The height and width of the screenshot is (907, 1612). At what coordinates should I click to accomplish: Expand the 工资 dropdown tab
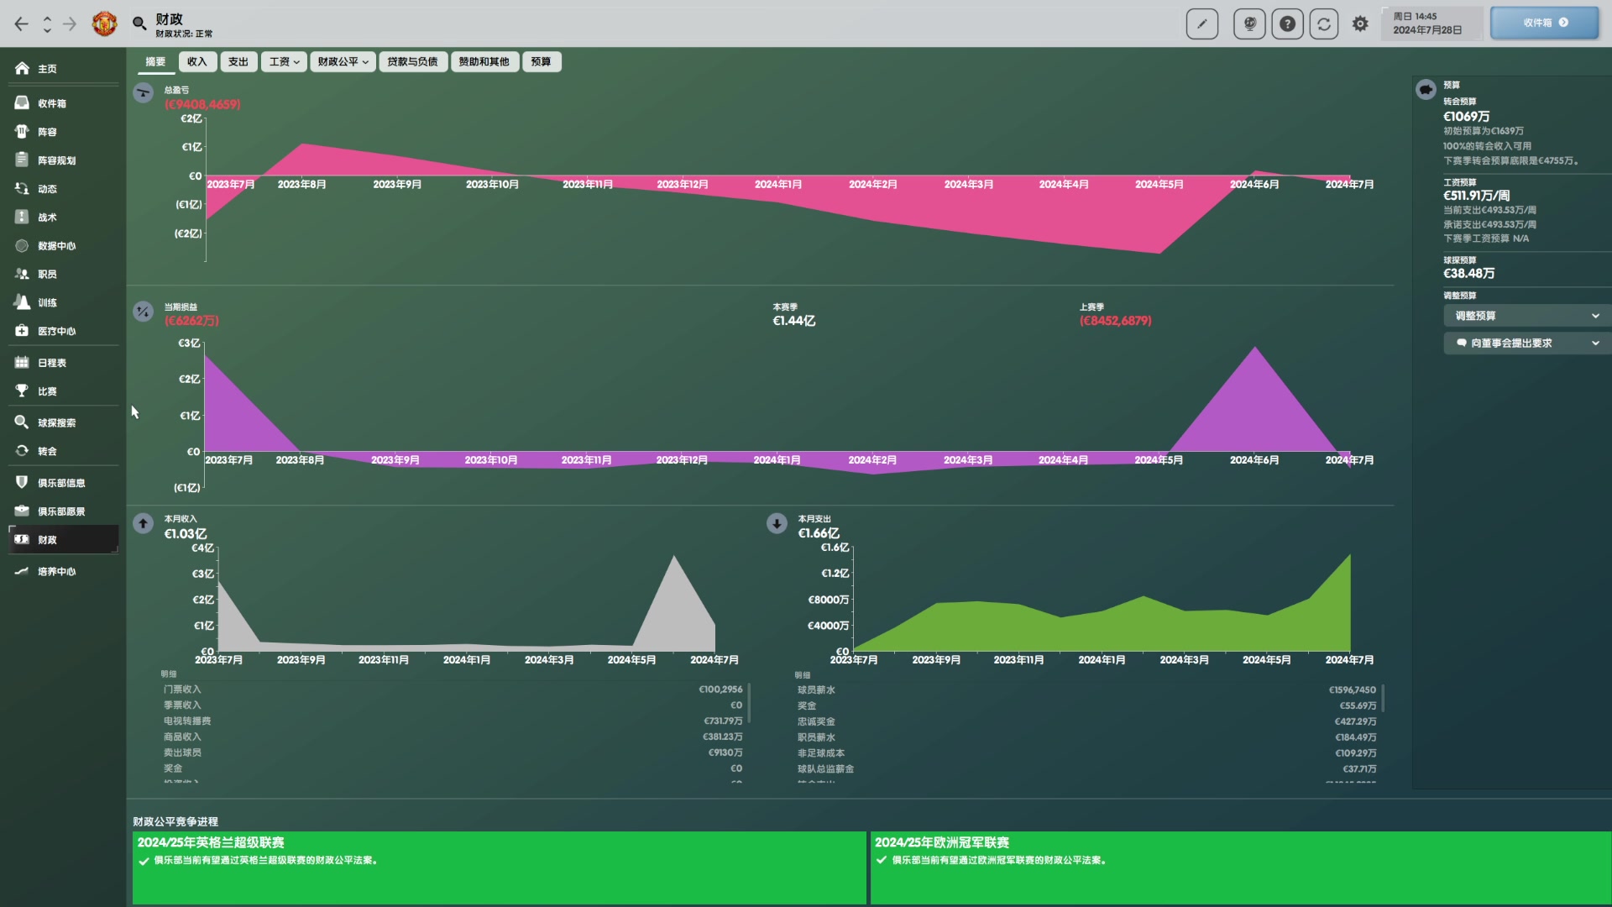pyautogui.click(x=284, y=61)
